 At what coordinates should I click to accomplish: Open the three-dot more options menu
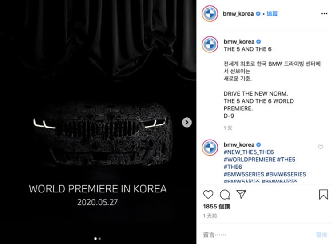(x=324, y=14)
